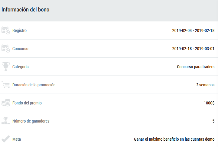Click the calendar icon beside Concurso
This screenshot has height=147, width=218.
[6, 48]
